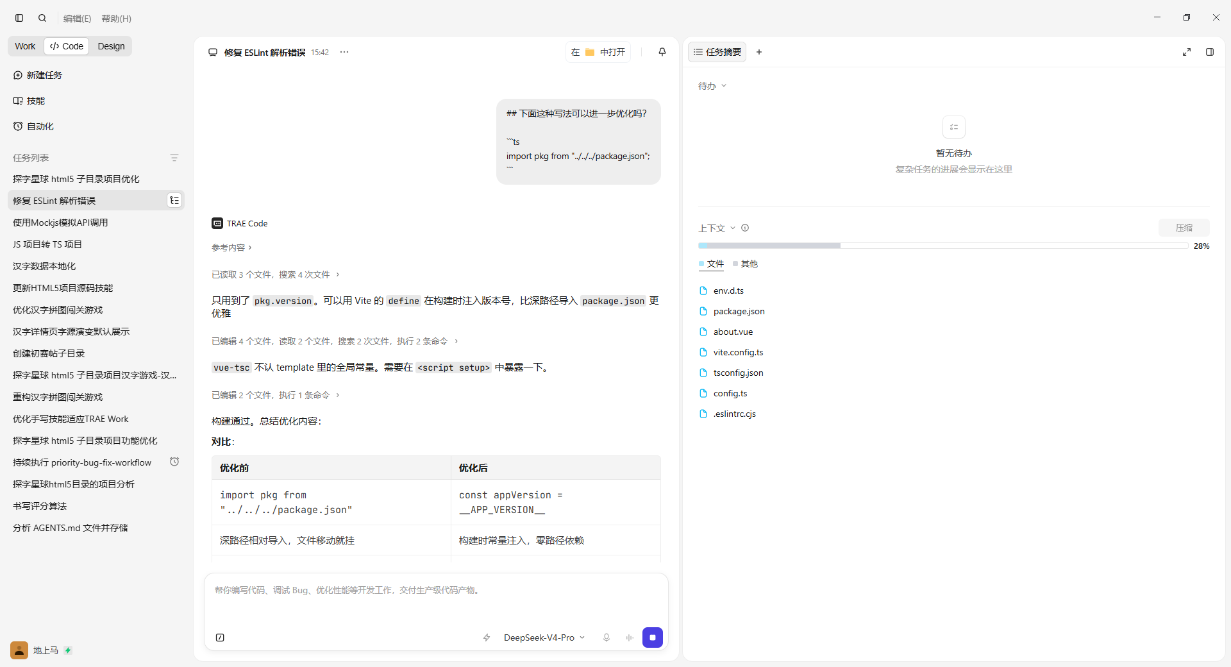
Task: Open the tsconfig.json file in context list
Action: pos(738,373)
